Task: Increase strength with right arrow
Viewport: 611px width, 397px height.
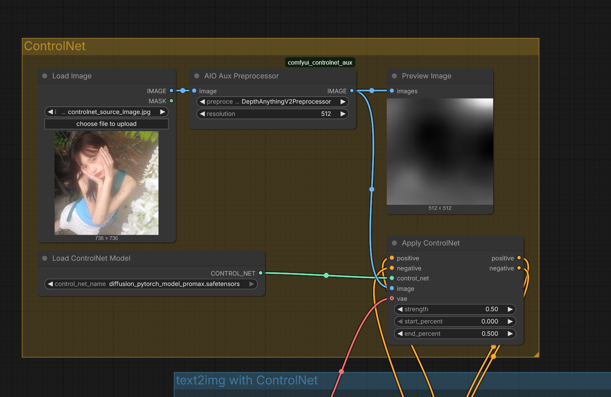Action: coord(510,309)
